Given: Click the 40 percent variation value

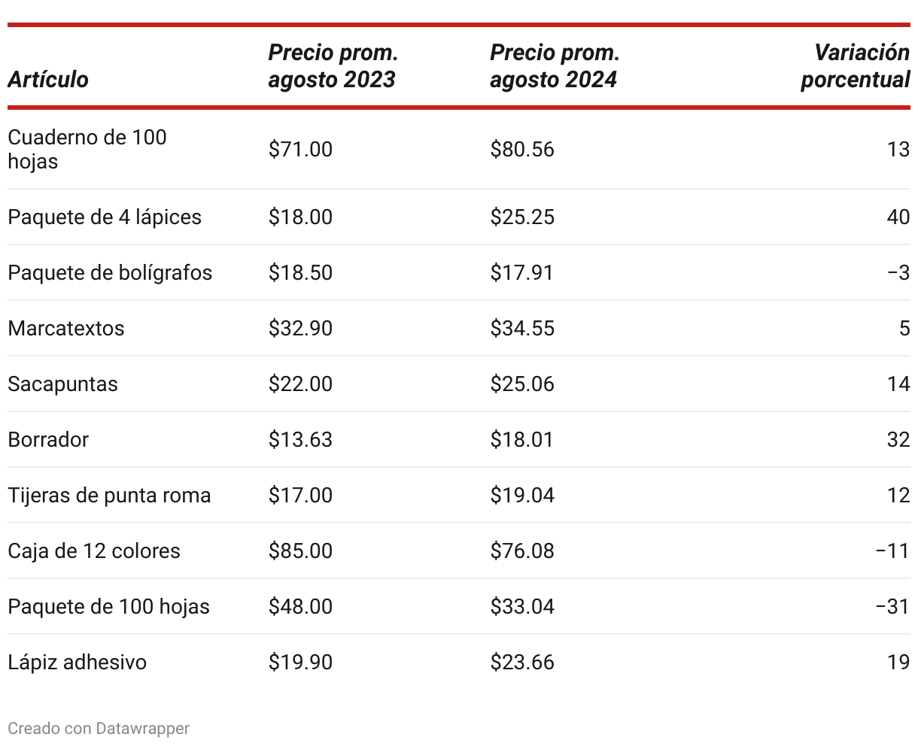Looking at the screenshot, I should pos(898,217).
